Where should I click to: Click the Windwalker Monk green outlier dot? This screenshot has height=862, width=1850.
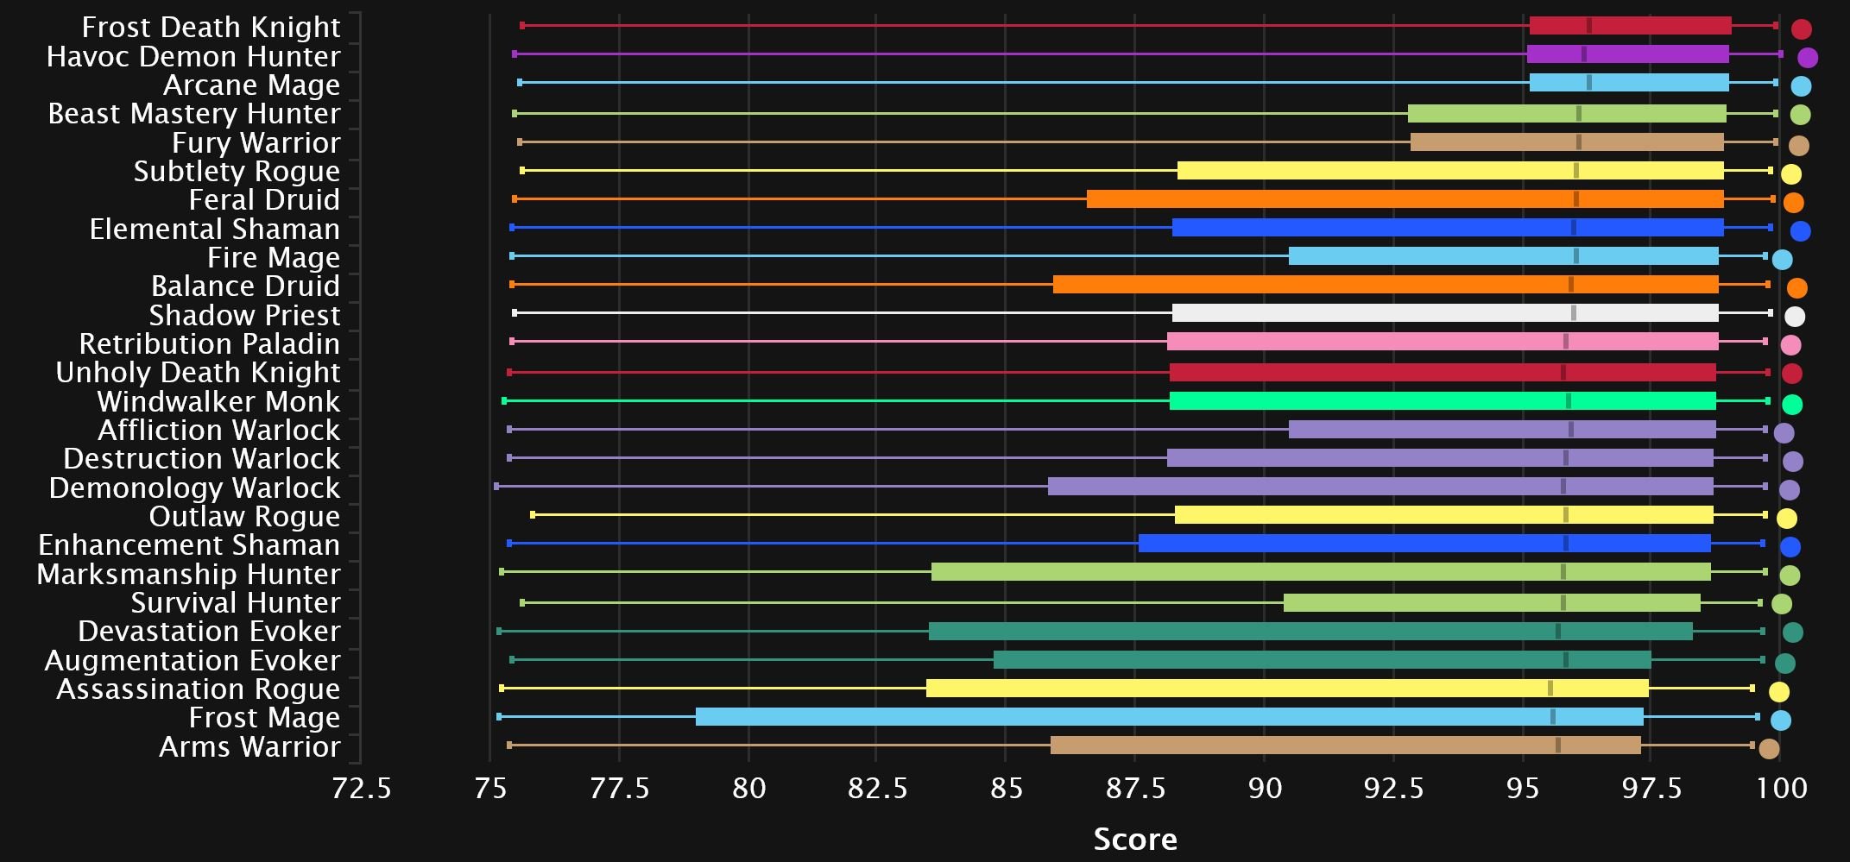[x=1792, y=404]
